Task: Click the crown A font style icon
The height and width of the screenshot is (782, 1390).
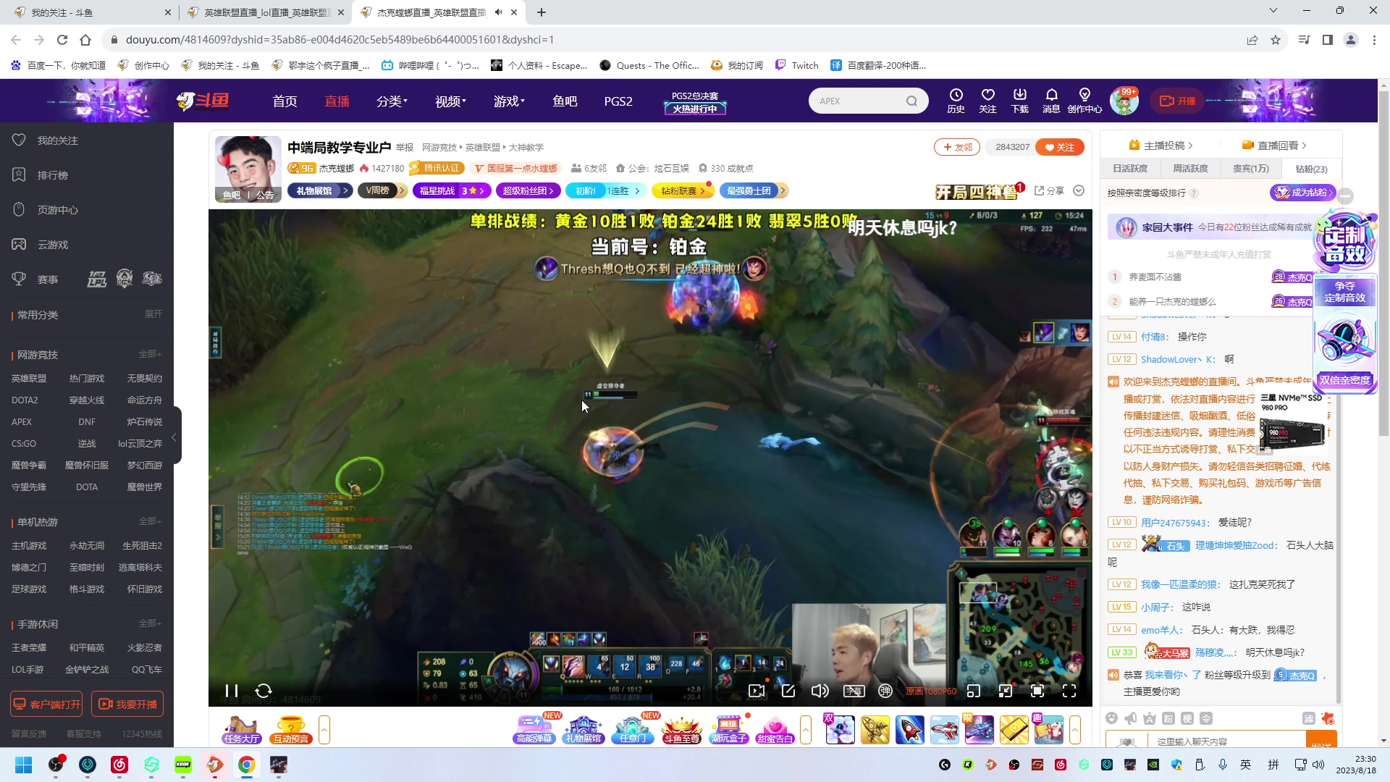Action: pos(1150,718)
